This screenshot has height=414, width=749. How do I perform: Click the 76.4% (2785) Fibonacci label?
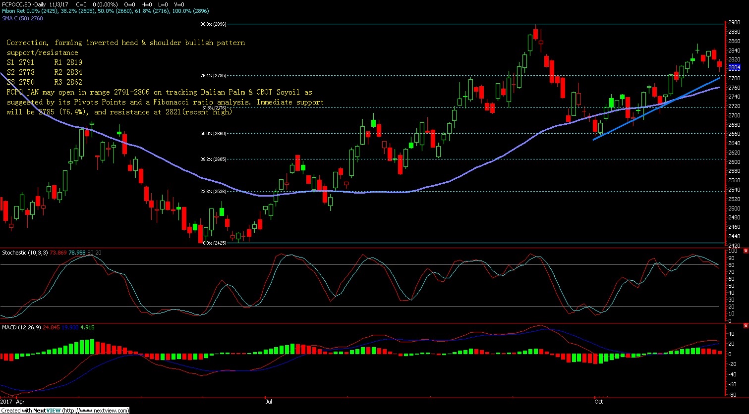[214, 75]
